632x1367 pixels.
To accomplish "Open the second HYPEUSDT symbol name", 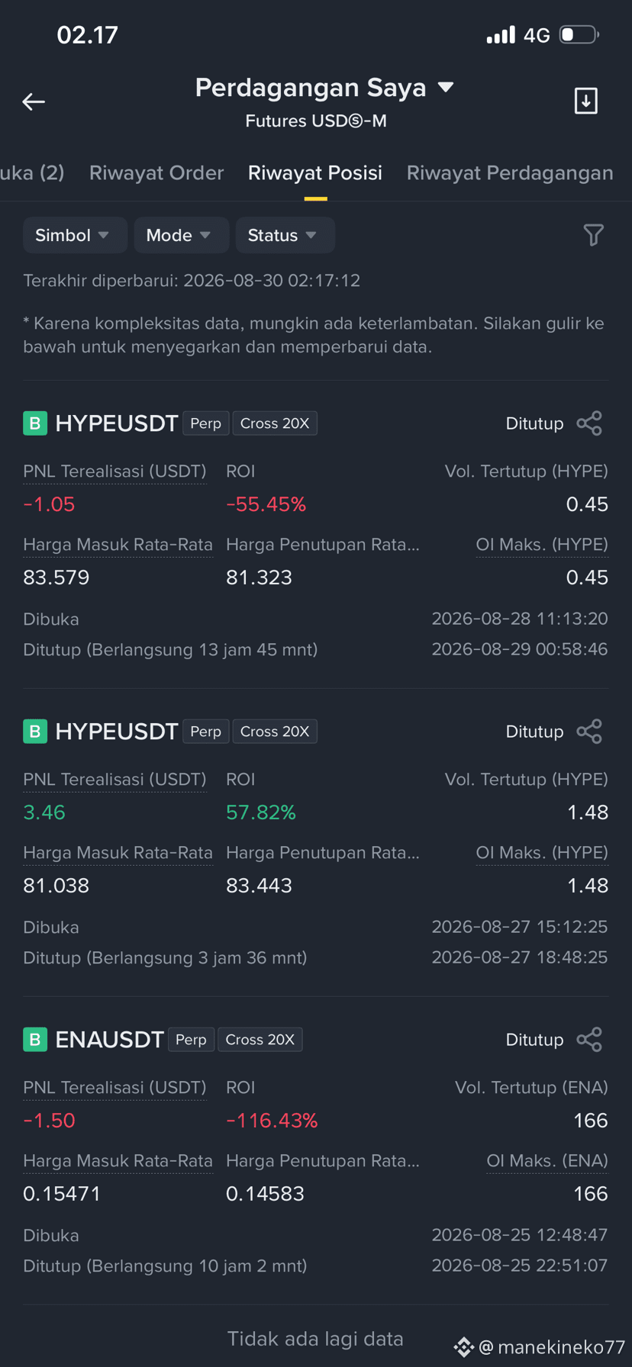I will pos(117,732).
